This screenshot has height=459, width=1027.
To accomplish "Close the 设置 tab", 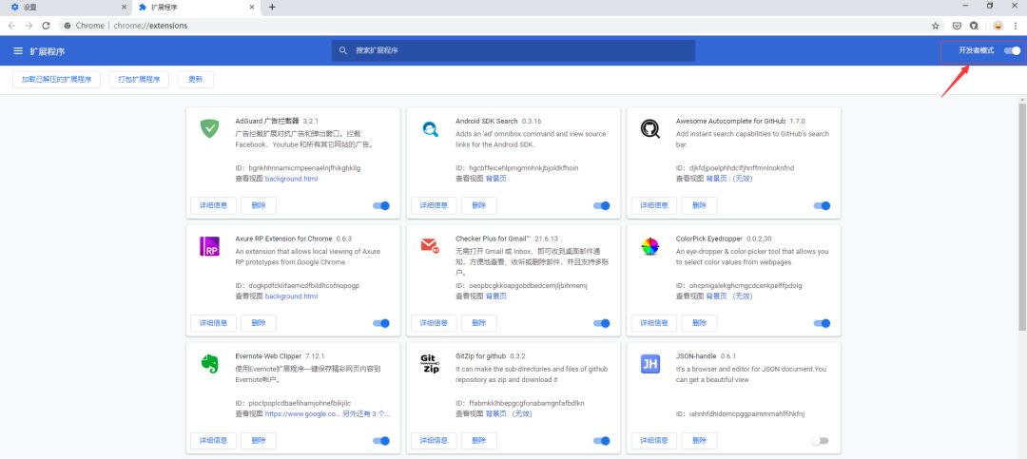I will pyautogui.click(x=125, y=8).
